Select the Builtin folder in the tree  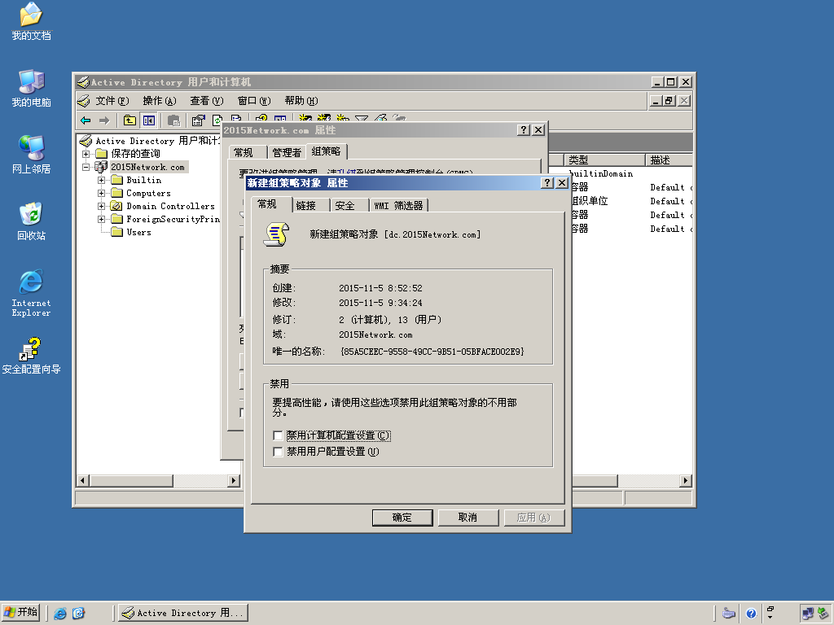click(x=137, y=180)
